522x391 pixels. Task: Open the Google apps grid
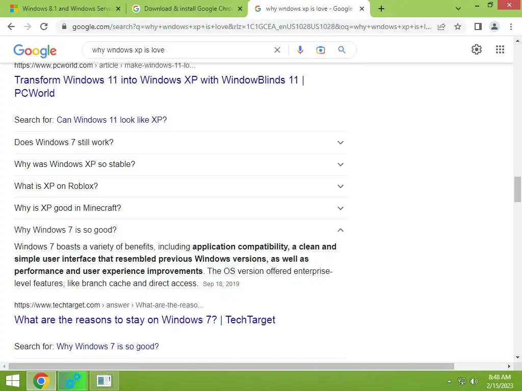(x=500, y=49)
